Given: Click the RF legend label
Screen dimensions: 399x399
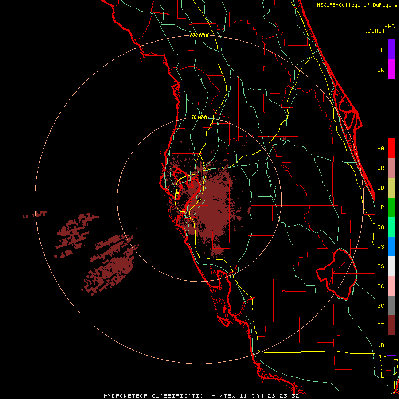Looking at the screenshot, I should pyautogui.click(x=380, y=50).
